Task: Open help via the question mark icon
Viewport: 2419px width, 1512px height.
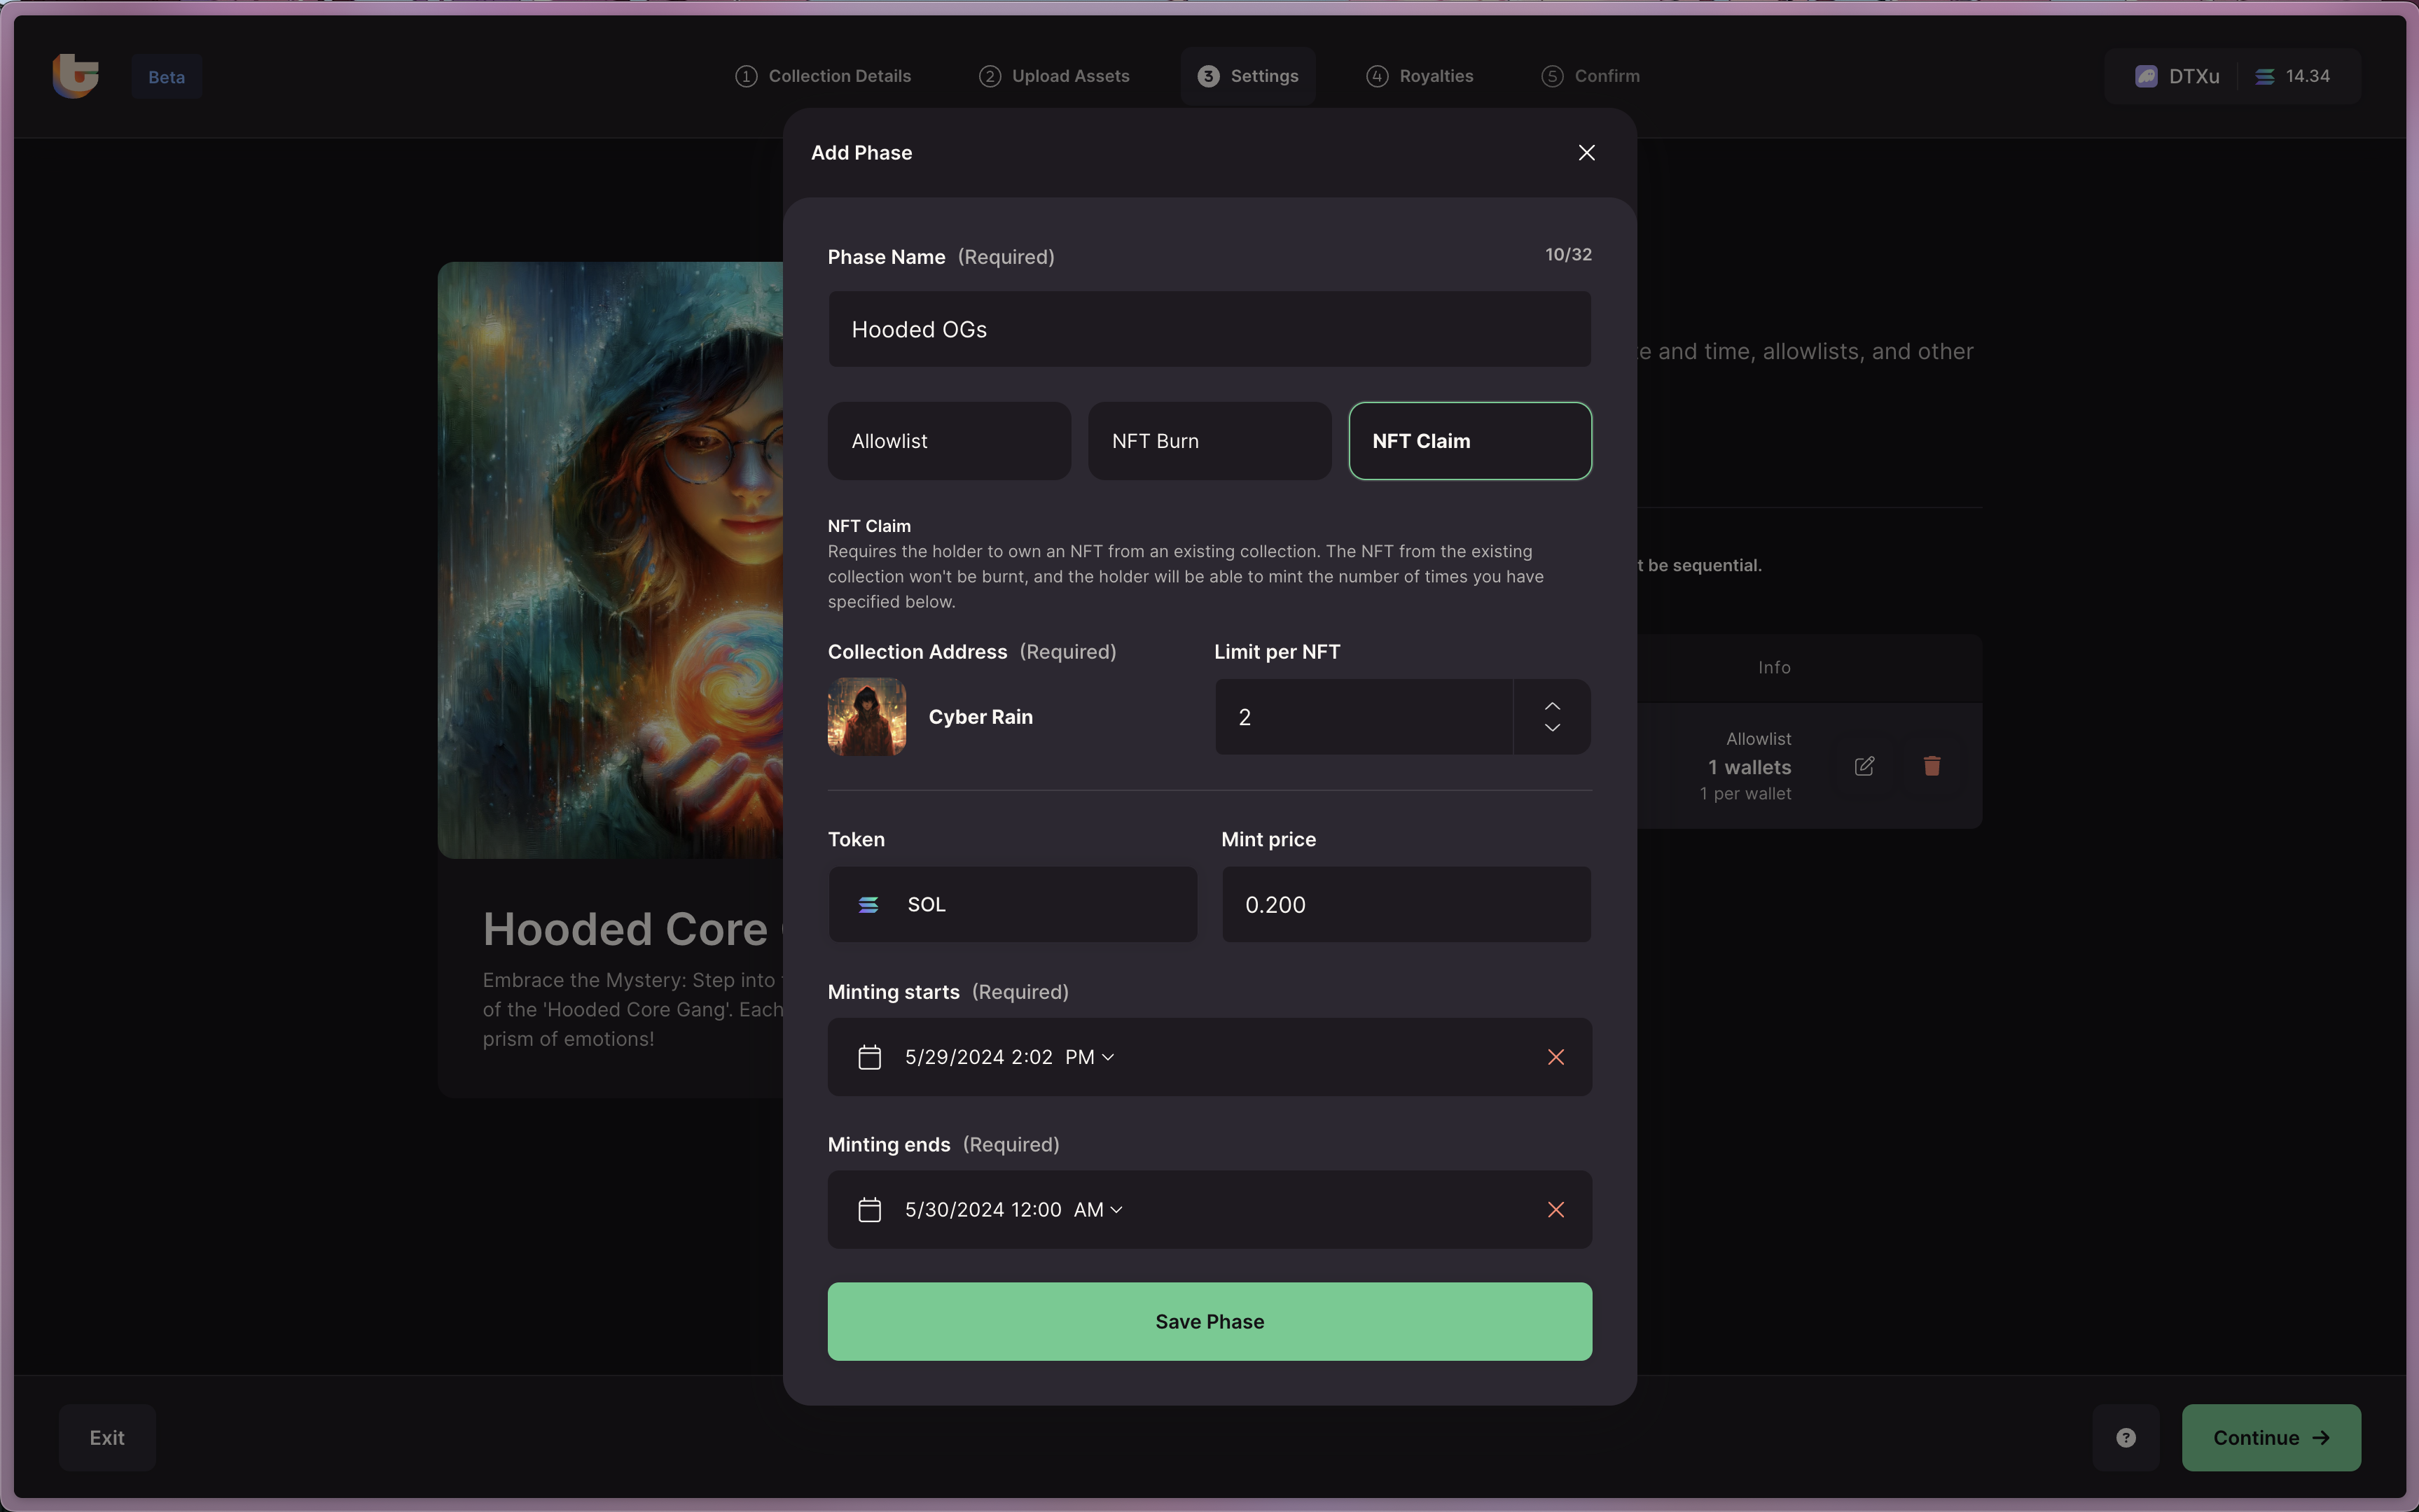Action: pyautogui.click(x=2126, y=1437)
